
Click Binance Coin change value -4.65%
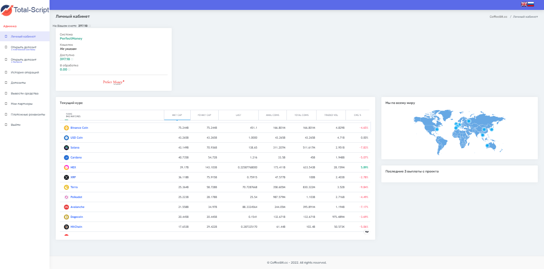click(x=364, y=128)
